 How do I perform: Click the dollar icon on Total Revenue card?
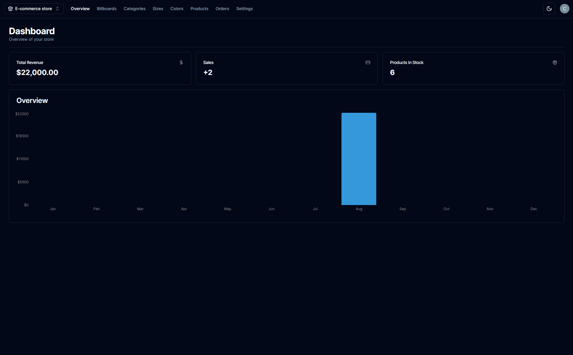[181, 62]
